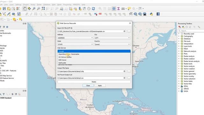Open Processing Toolbox gear icon in toolbar
The width and height of the screenshot is (204, 115).
114,9
